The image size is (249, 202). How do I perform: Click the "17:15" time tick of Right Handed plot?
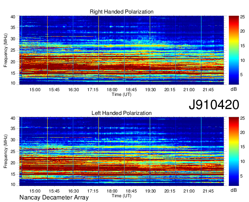point(93,90)
